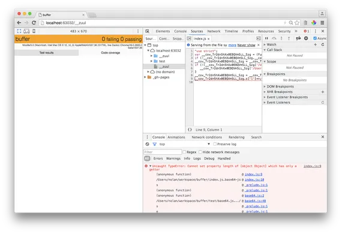The width and height of the screenshot is (342, 234).
Task: Toggle the Async checkbox
Action: point(315,38)
